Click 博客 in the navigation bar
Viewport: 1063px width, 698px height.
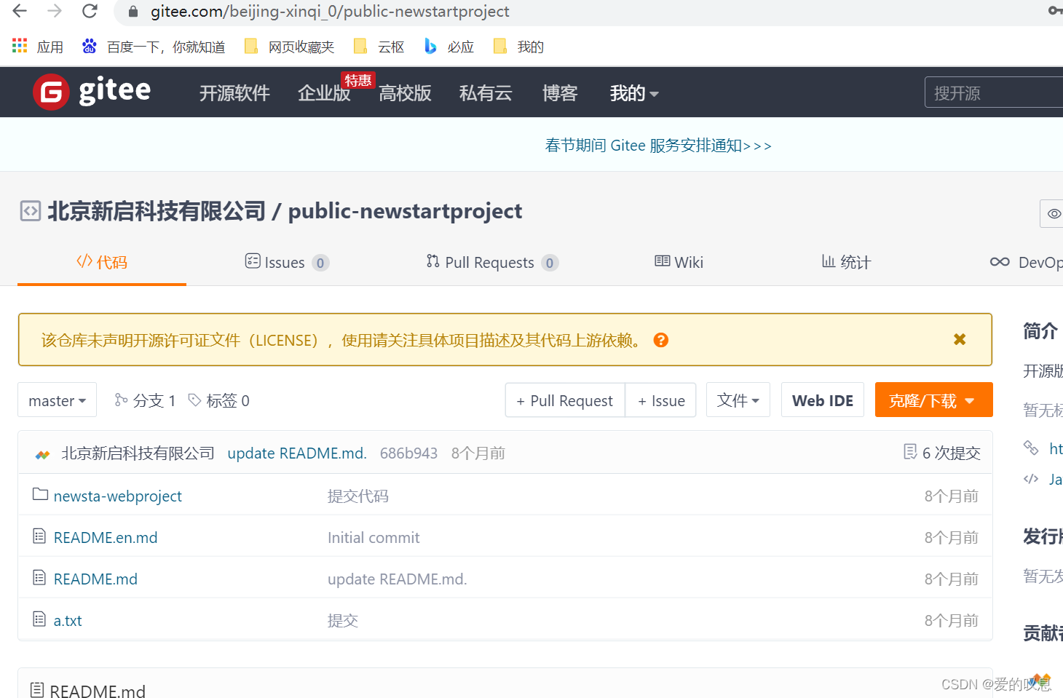[560, 93]
